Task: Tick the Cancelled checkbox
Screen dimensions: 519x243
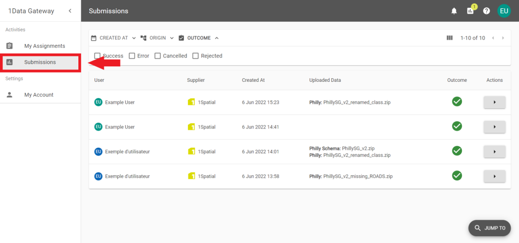Action: click(158, 56)
